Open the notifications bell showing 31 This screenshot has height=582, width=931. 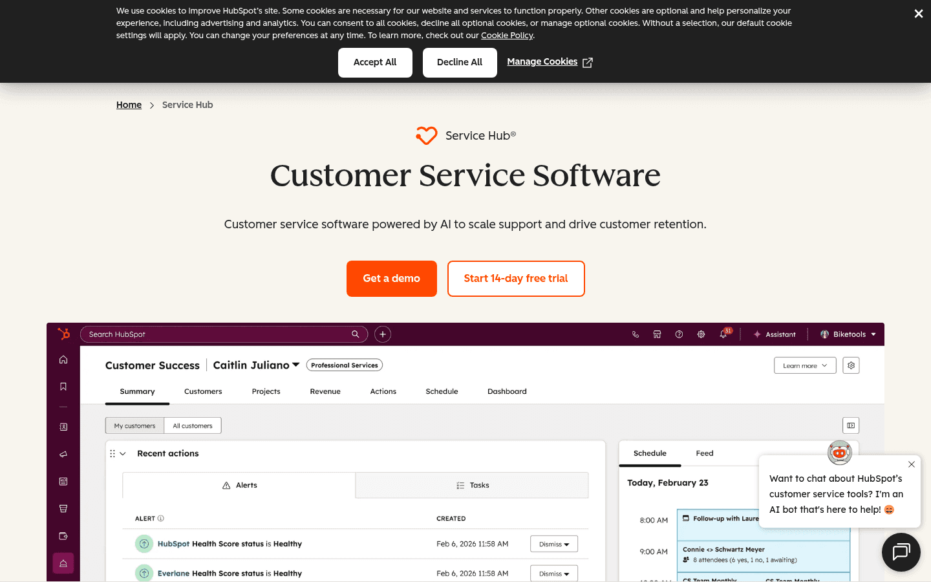click(724, 334)
